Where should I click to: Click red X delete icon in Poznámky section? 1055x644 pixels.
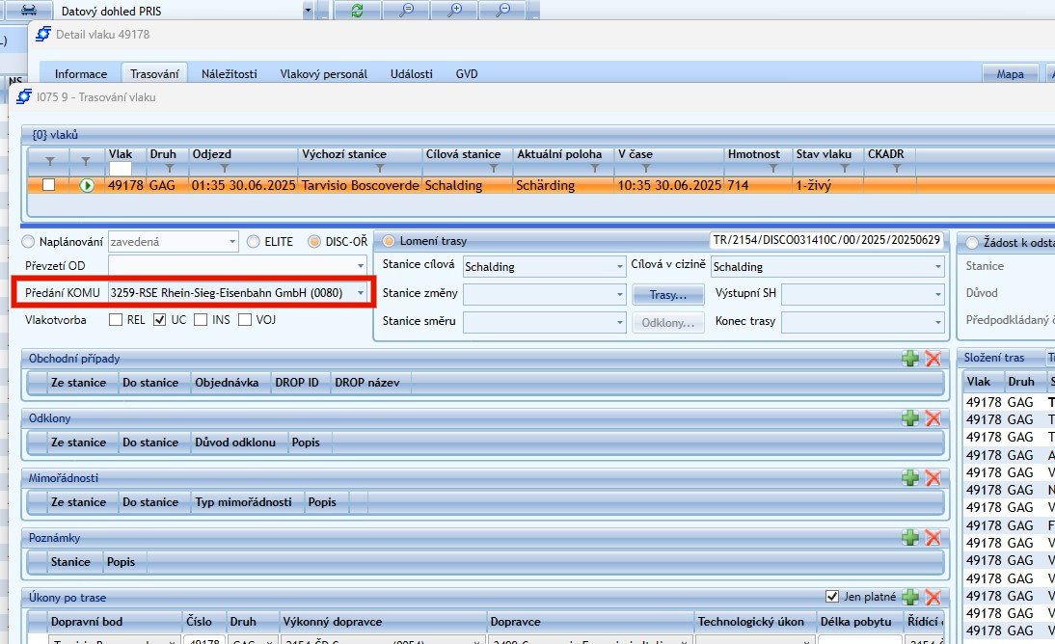pyautogui.click(x=933, y=538)
